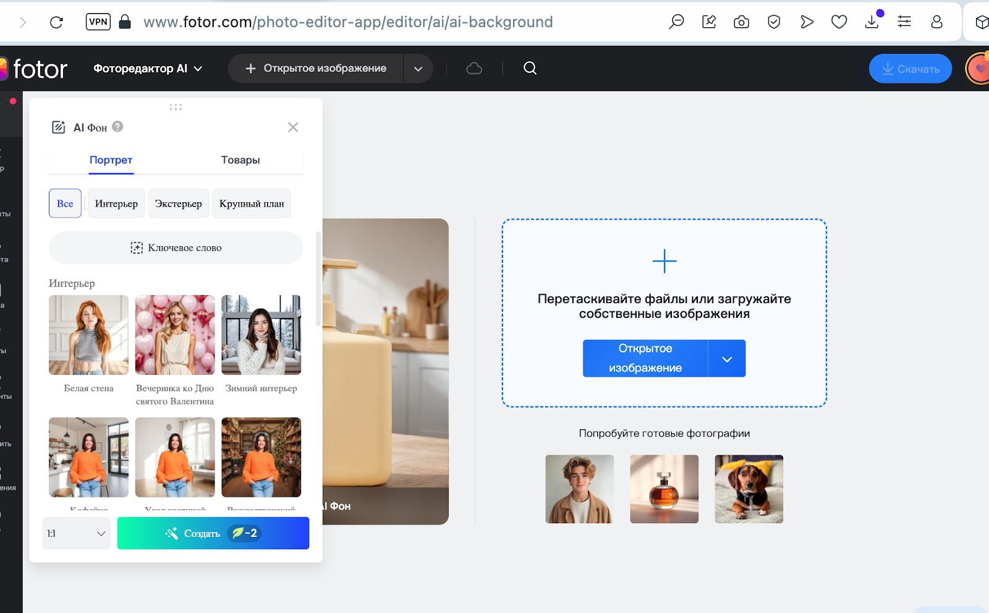Open the 1:1 aspect ratio dropdown
This screenshot has height=613, width=989.
coord(77,533)
